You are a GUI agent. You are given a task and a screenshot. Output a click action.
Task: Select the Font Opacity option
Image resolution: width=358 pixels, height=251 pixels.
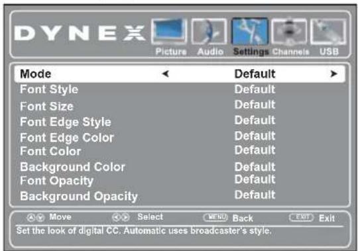(x=57, y=181)
